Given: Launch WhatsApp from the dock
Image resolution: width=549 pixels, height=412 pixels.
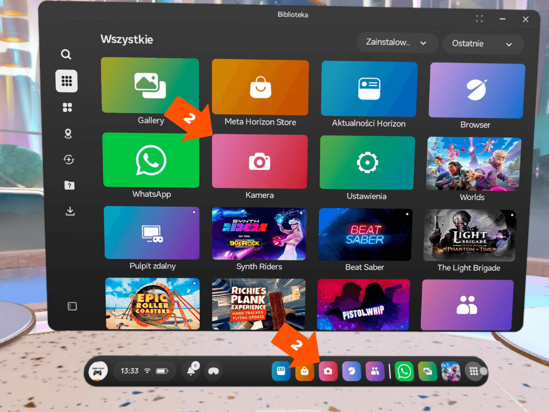Looking at the screenshot, I should tap(404, 371).
